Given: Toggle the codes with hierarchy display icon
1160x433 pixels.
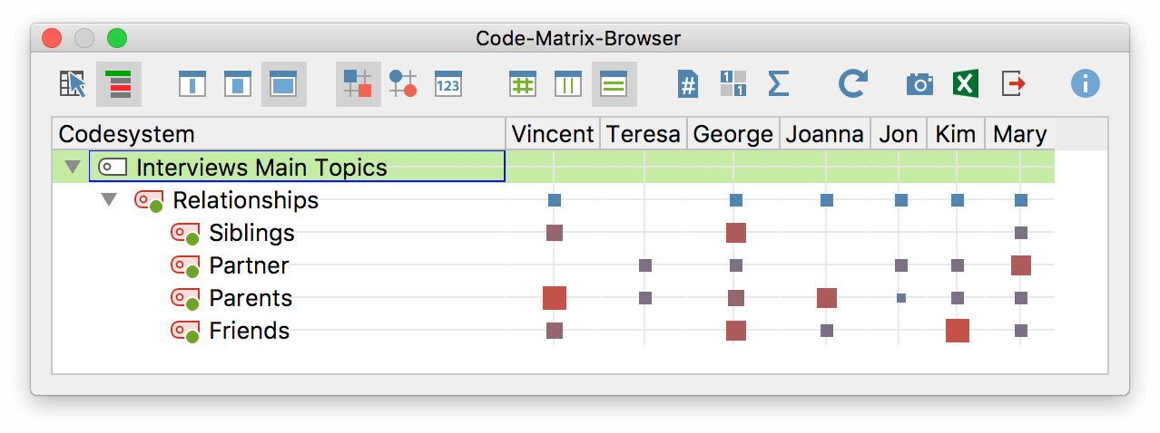Looking at the screenshot, I should pyautogui.click(x=119, y=84).
